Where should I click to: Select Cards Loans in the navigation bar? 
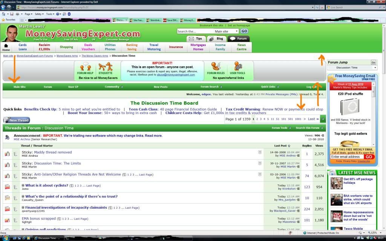[22, 47]
